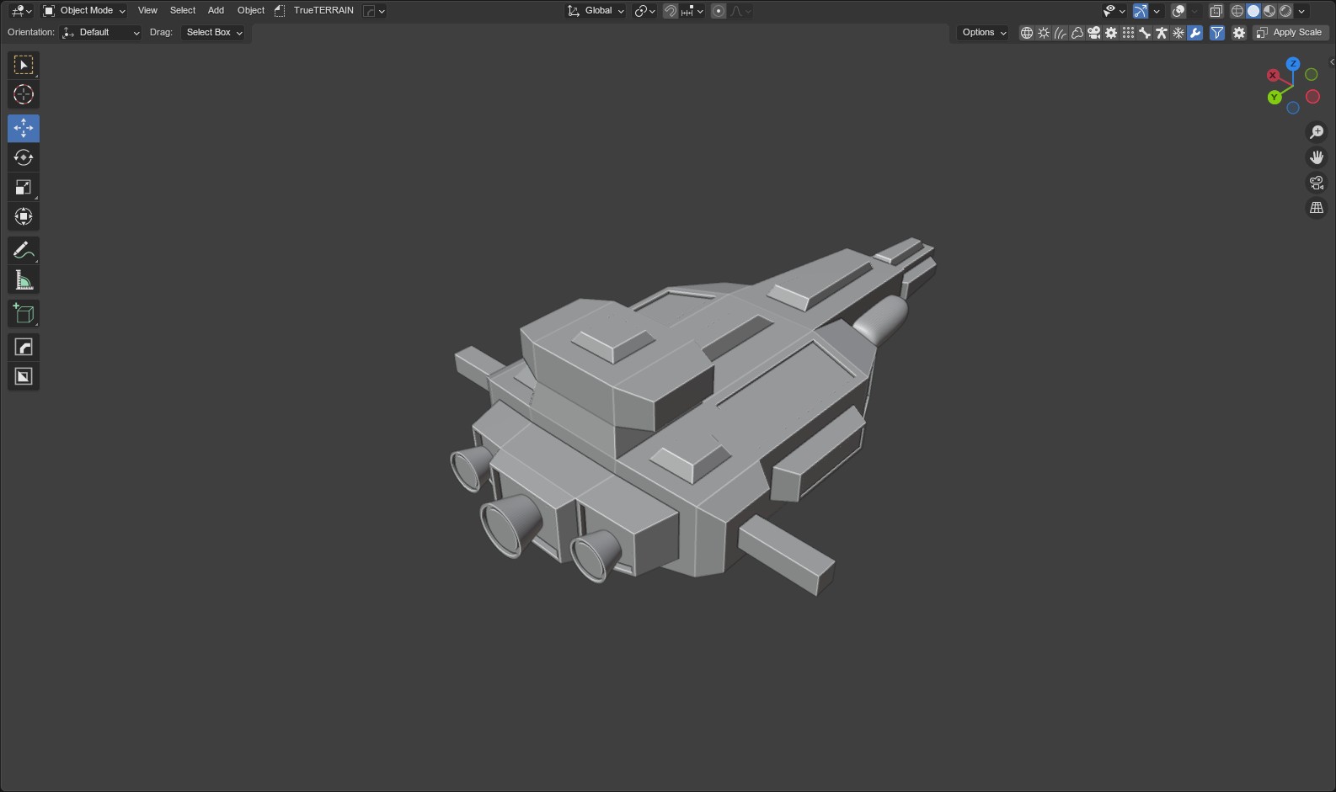Choose the Annotate pencil tool
1336x792 pixels.
point(24,250)
